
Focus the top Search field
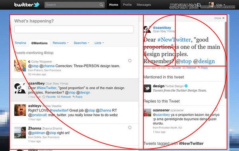pyautogui.click(x=74, y=5)
